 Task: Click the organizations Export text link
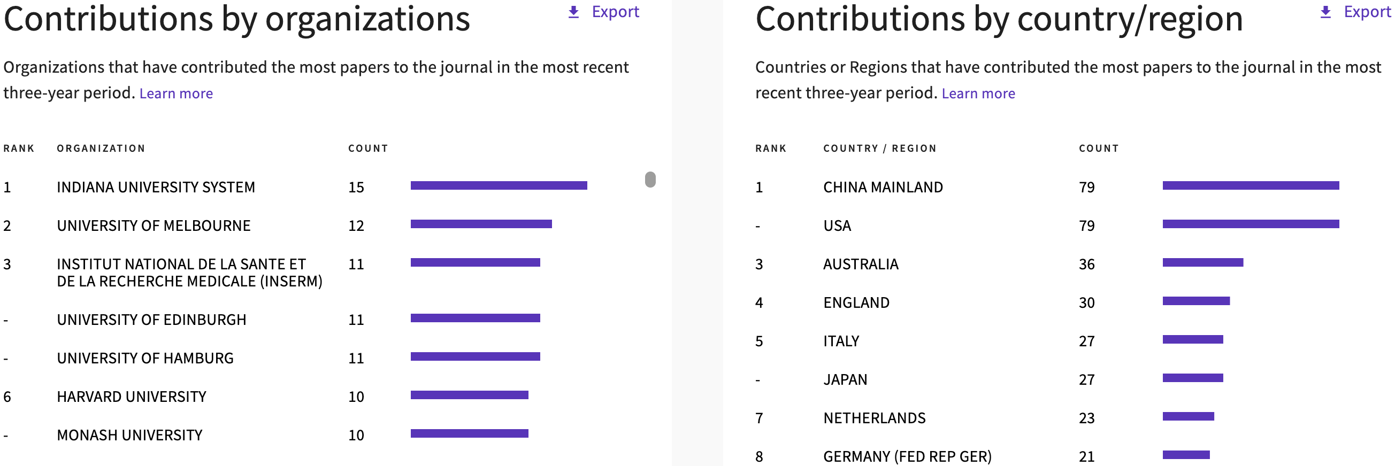(615, 12)
